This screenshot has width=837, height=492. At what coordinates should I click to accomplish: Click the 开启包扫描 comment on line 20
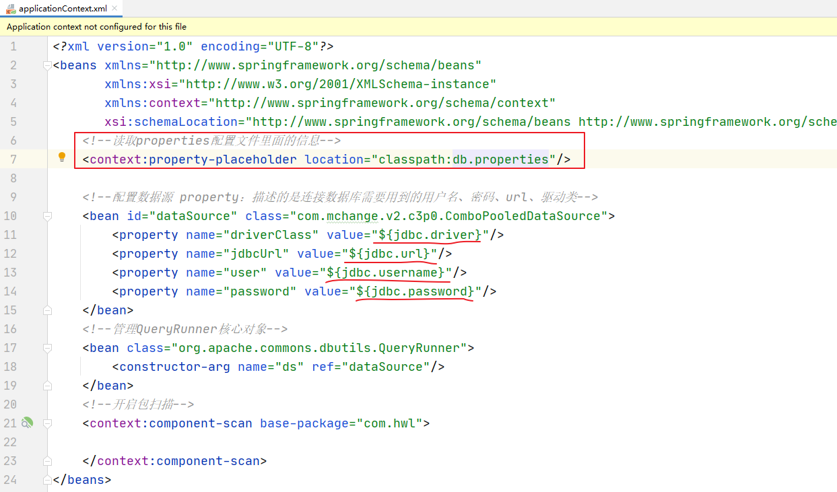click(138, 405)
